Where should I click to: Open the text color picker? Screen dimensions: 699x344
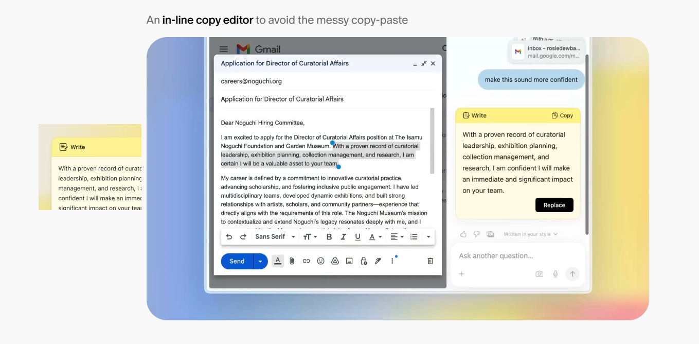click(x=375, y=237)
